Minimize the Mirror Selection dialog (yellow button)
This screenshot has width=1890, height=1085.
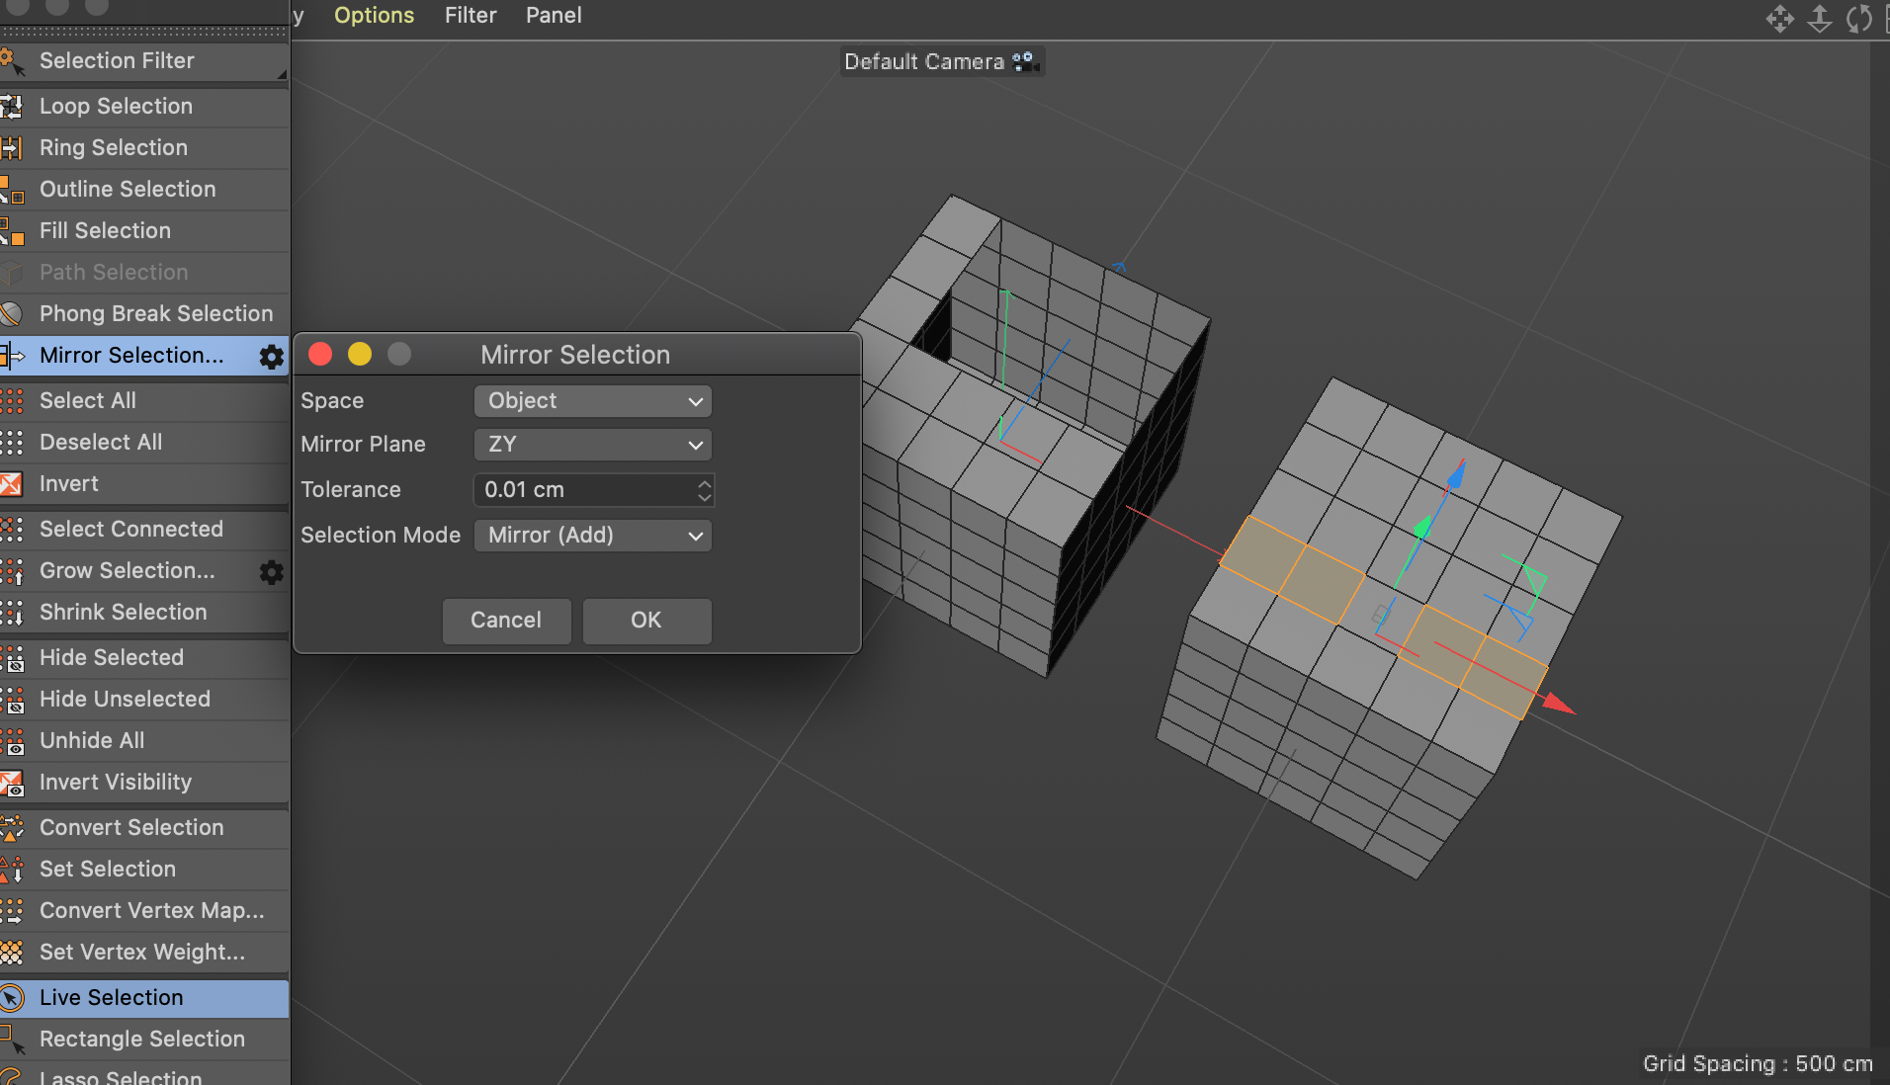point(360,354)
